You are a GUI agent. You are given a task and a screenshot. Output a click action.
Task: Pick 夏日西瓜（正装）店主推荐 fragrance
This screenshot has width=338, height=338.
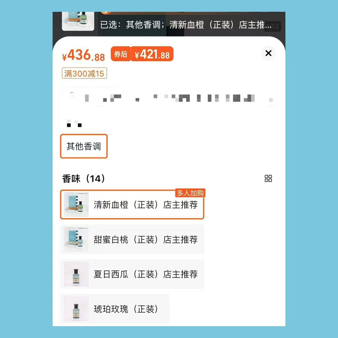pyautogui.click(x=132, y=274)
